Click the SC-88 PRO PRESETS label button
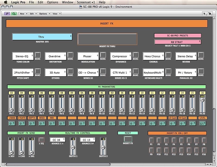Image resolution: width=217 pixels, height=167 pixels. pyautogui.click(x=178, y=36)
